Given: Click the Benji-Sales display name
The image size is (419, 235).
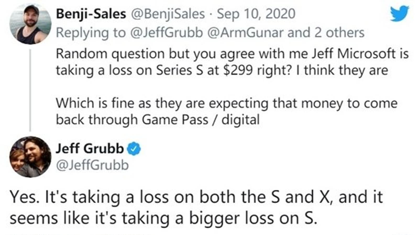Looking at the screenshot, I should pos(91,14).
